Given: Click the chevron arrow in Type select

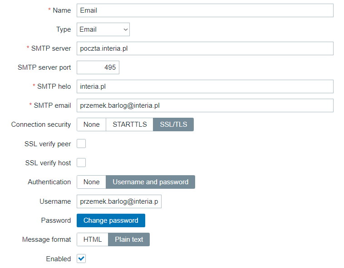Looking at the screenshot, I should click(125, 29).
